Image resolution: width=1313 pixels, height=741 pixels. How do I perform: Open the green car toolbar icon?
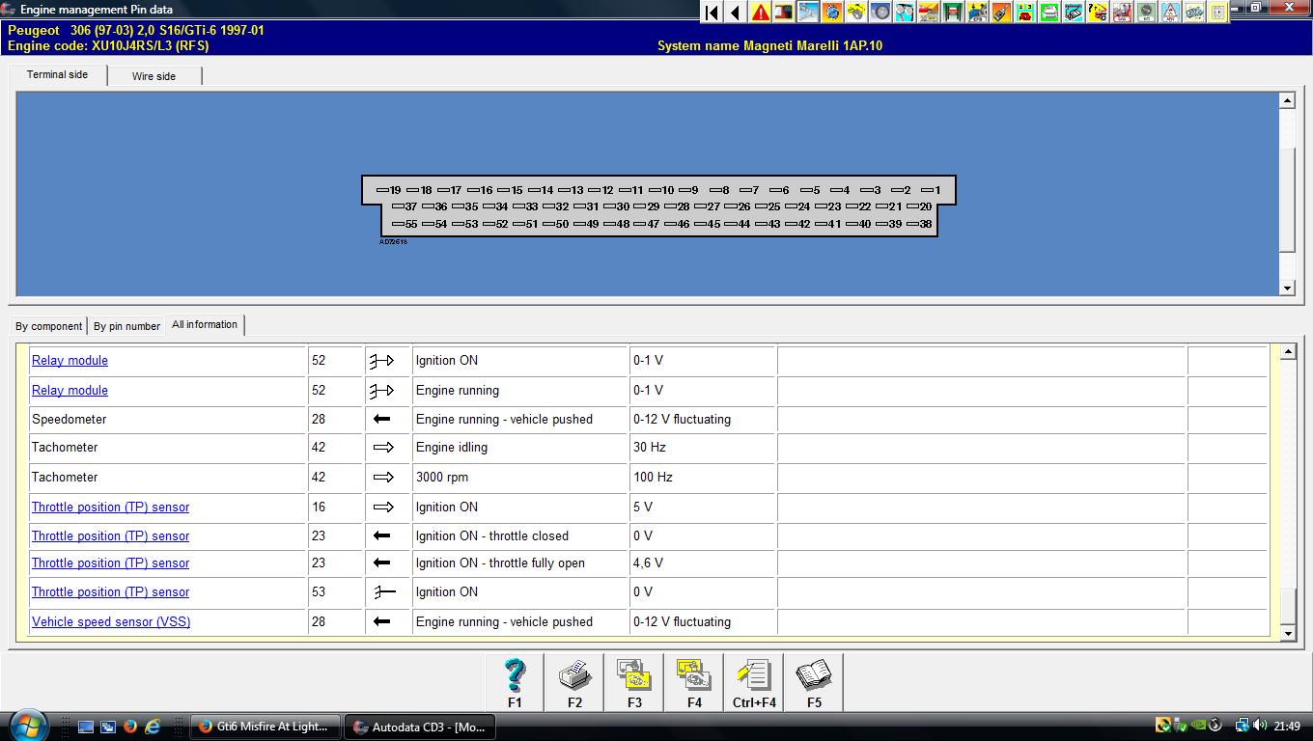click(x=1048, y=13)
